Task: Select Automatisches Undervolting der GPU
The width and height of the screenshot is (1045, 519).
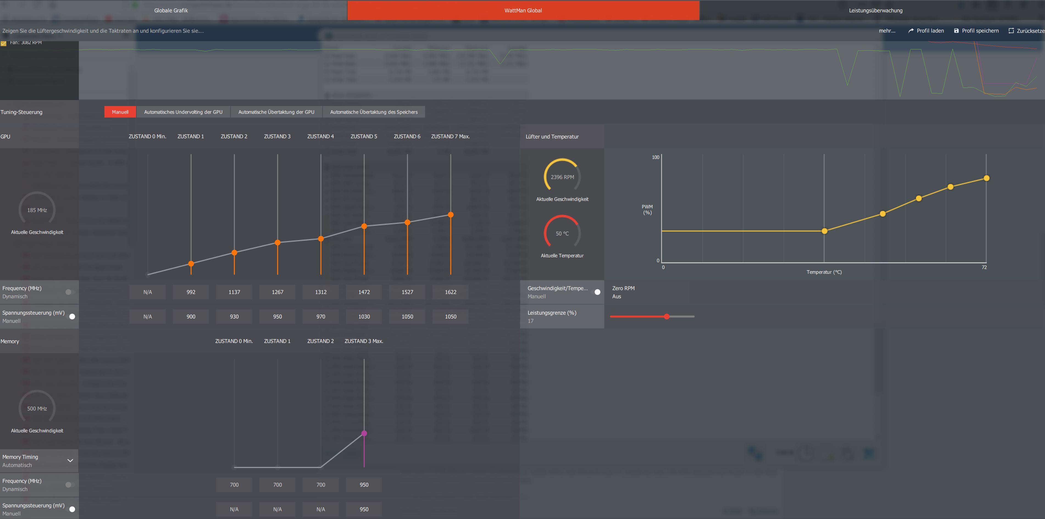Action: 183,112
